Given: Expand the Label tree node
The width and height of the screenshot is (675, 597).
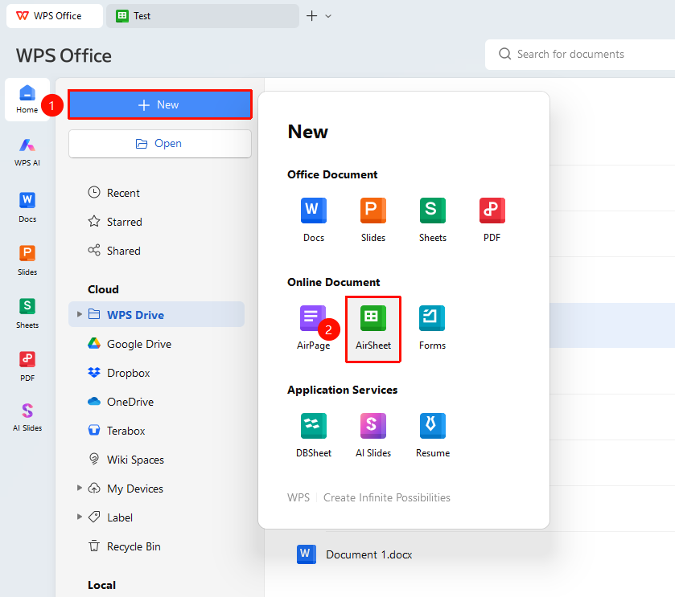Looking at the screenshot, I should pos(79,517).
